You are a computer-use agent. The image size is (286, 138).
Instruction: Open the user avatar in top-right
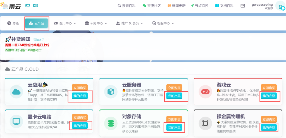[x=280, y=6]
